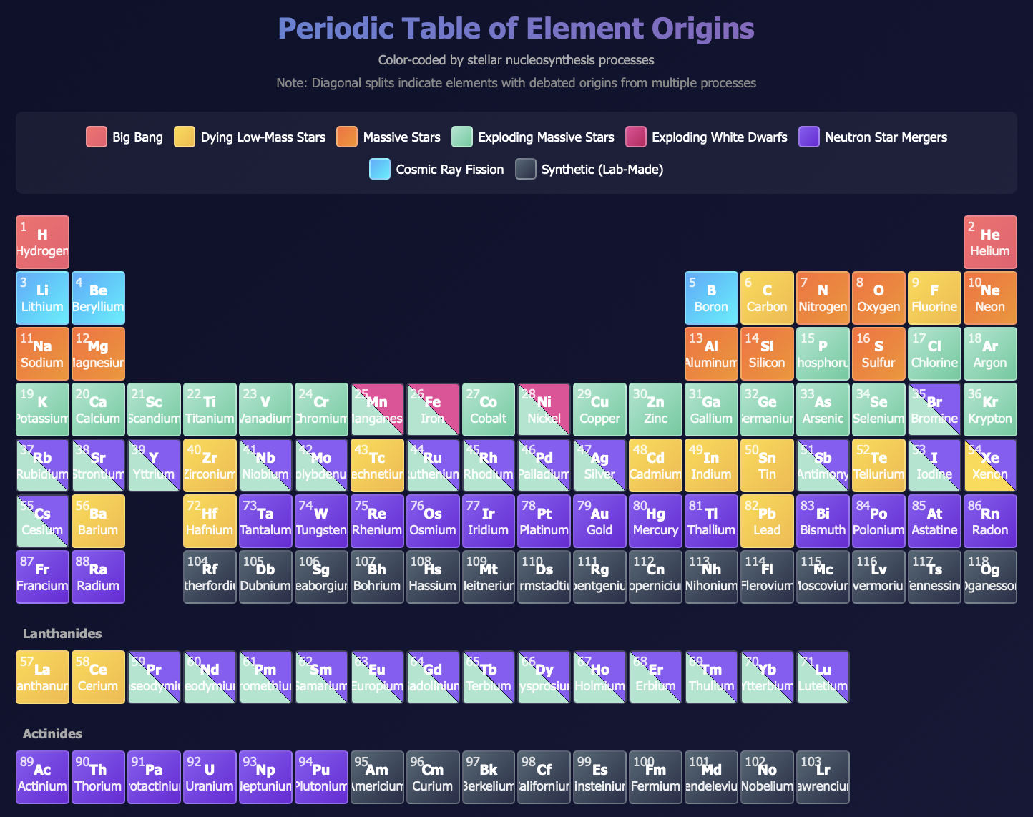Click the Og element tile, number 118
Viewport: 1033px width, 817px height.
click(x=990, y=577)
